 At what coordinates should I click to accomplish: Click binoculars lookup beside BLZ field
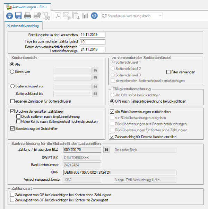(x=106, y=150)
